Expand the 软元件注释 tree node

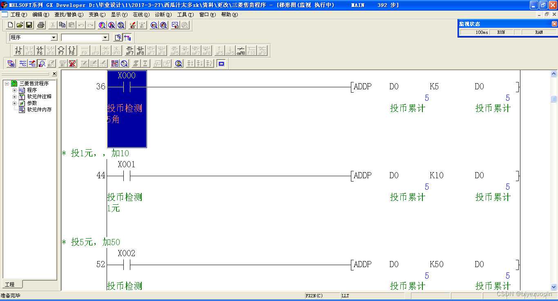point(14,97)
